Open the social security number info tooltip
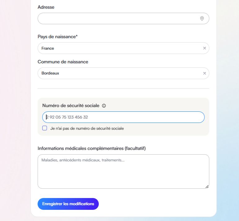The height and width of the screenshot is (221, 239). coord(104,106)
